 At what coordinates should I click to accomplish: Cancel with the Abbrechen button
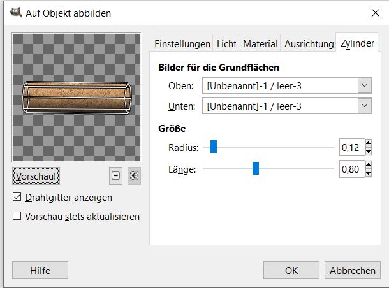click(x=353, y=270)
